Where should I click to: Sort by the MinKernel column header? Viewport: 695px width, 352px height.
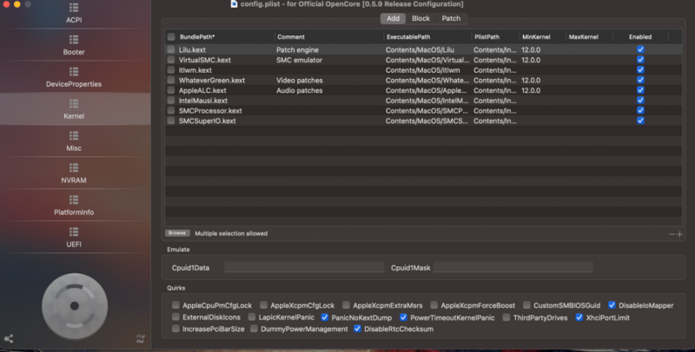tap(536, 36)
